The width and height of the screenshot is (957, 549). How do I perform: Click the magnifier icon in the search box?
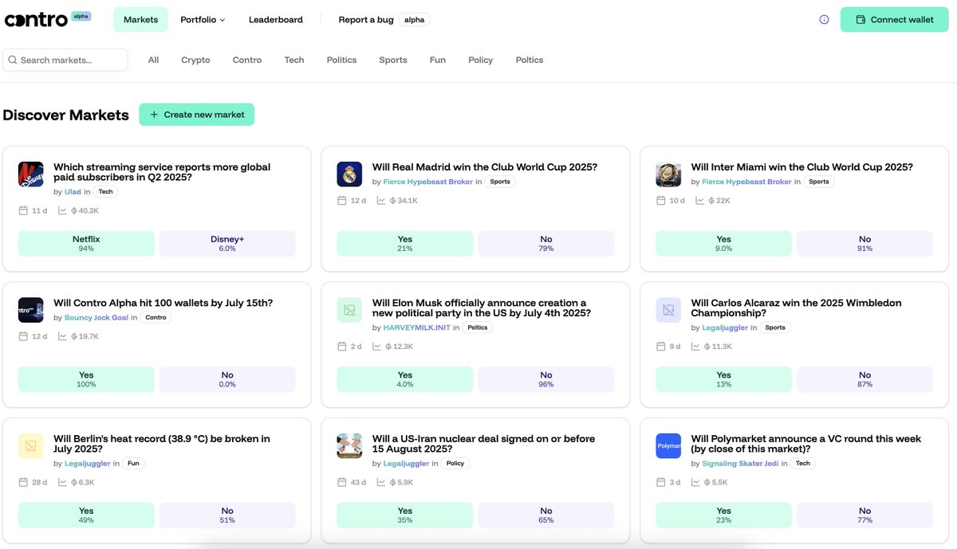(12, 60)
